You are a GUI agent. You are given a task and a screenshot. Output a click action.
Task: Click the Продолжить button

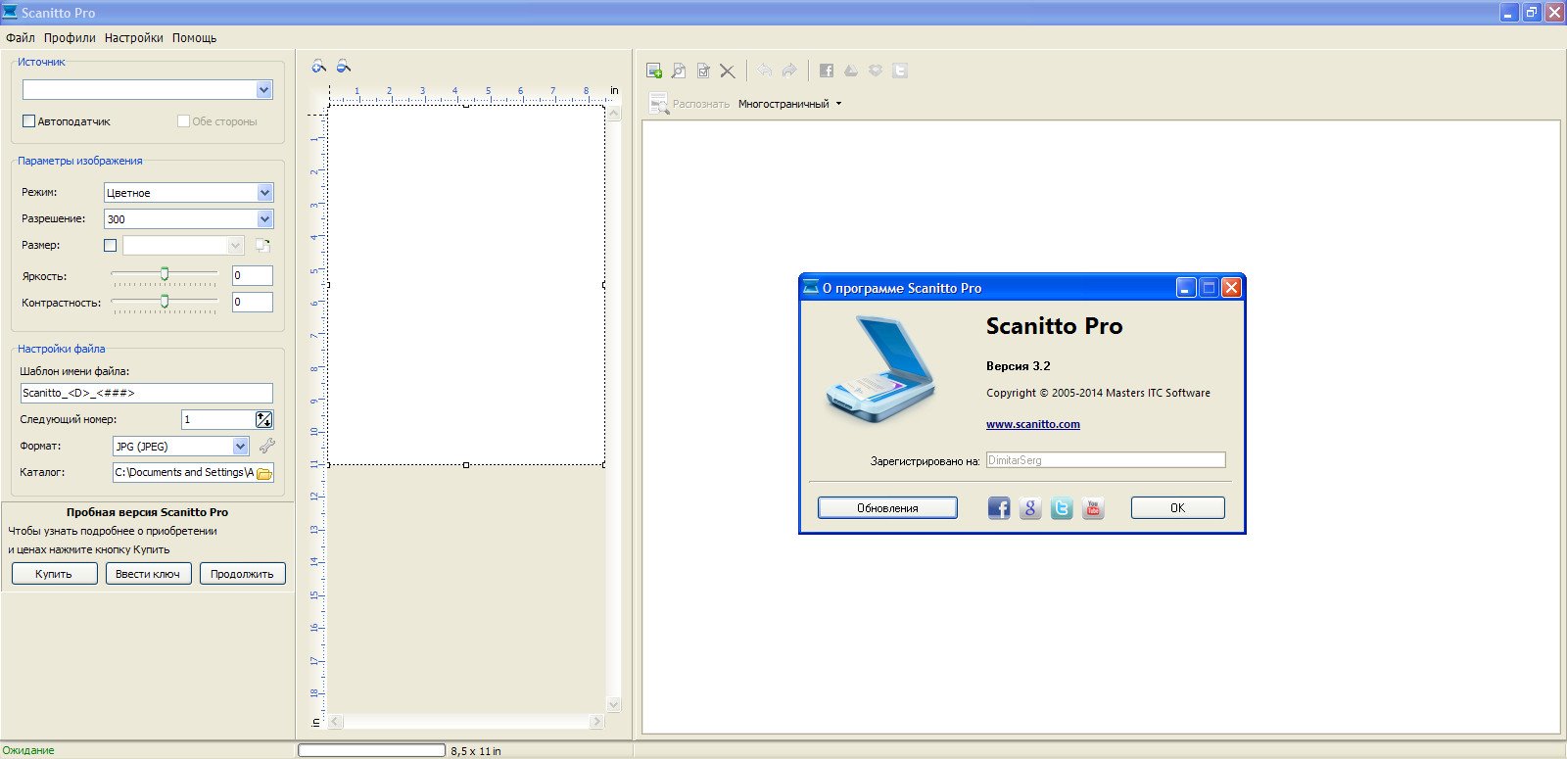pyautogui.click(x=242, y=574)
